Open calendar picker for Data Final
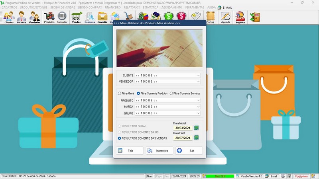319x179 pixels. coord(196,137)
